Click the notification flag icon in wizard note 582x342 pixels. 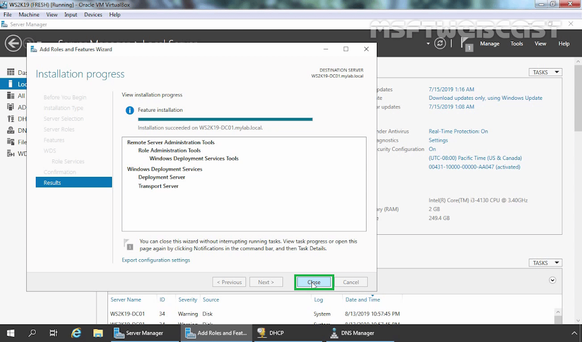click(x=128, y=244)
